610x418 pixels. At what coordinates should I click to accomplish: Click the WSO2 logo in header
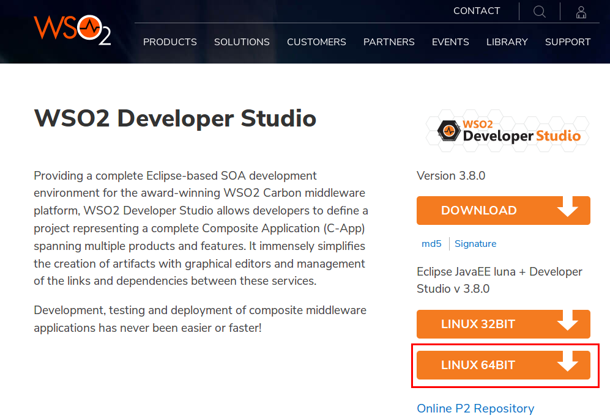pos(72,29)
